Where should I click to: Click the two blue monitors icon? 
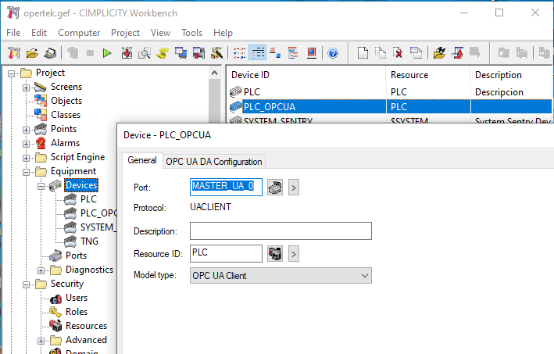(181, 53)
